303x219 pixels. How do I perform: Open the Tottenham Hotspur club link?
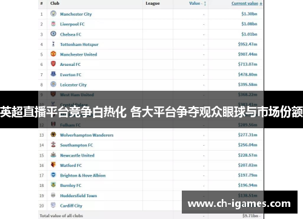click(79, 44)
